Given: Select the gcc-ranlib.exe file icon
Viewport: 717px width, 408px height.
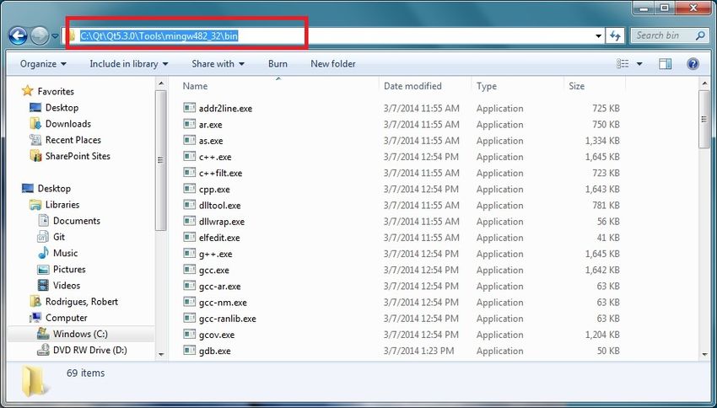Looking at the screenshot, I should (189, 318).
